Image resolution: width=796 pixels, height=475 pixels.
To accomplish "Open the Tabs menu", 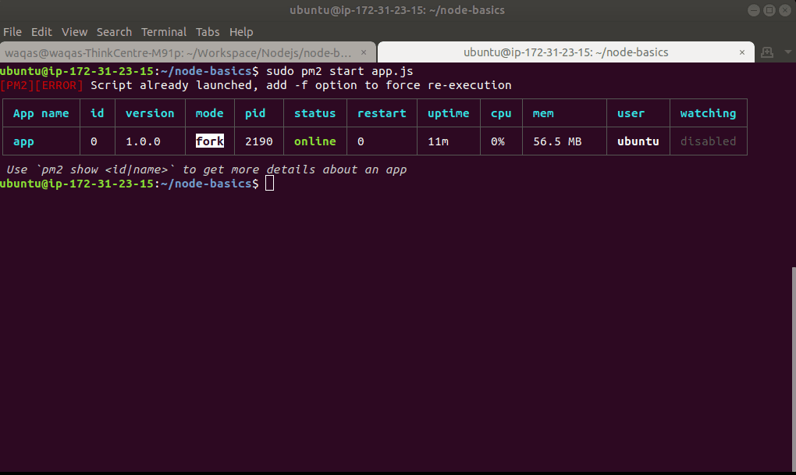I will (x=208, y=32).
